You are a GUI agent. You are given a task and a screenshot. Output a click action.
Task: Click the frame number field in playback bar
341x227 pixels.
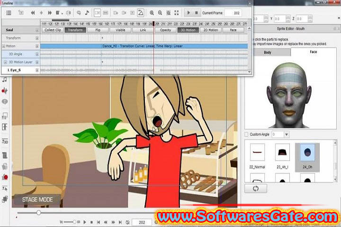pos(142,222)
